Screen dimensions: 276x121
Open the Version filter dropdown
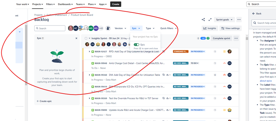[120, 28]
